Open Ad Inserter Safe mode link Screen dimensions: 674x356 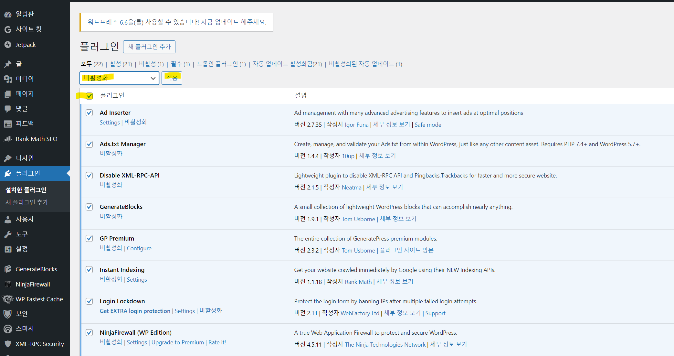[x=428, y=125]
